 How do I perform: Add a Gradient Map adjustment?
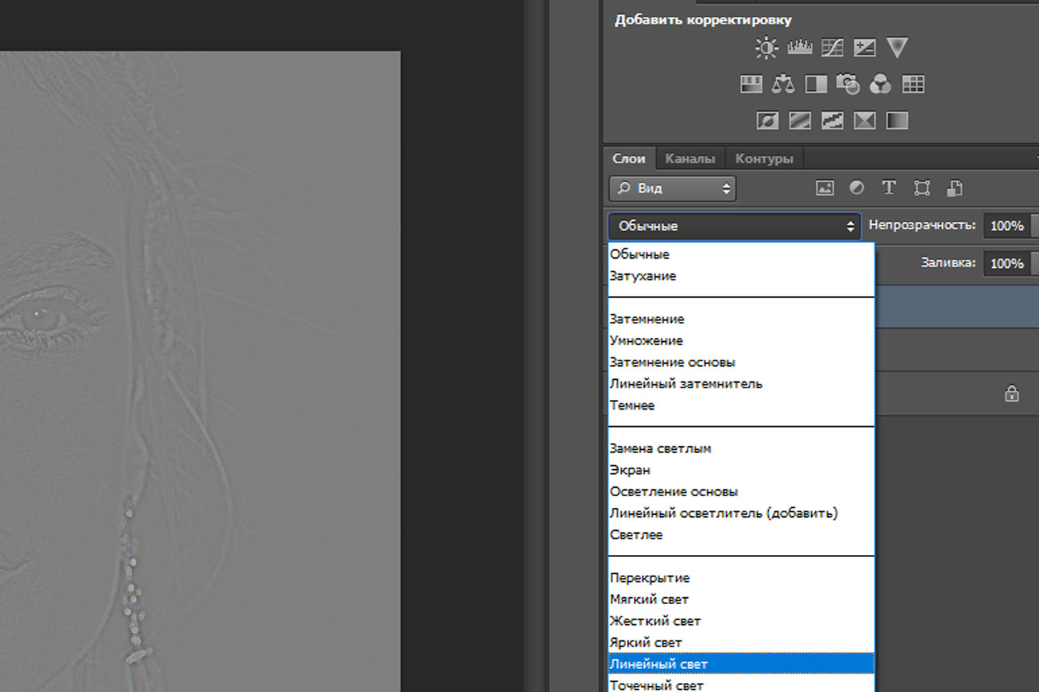897,121
